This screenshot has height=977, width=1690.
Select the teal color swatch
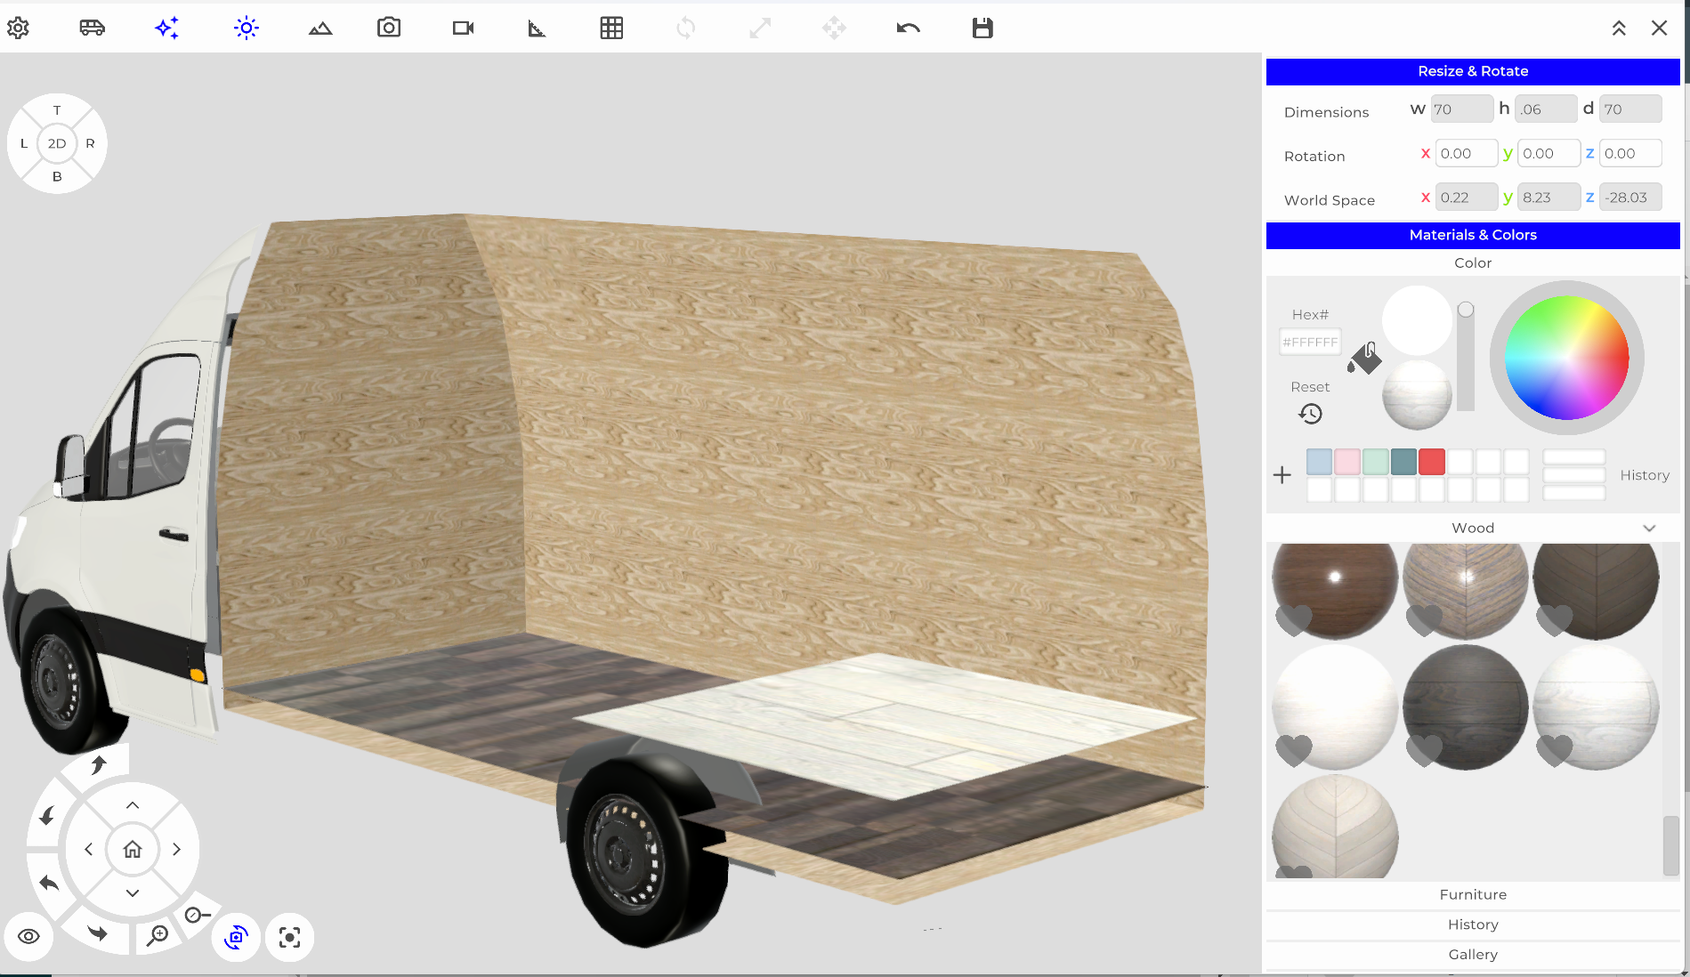(x=1403, y=462)
